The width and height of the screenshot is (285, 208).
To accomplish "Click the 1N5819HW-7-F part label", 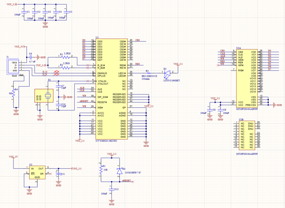I will click(133, 173).
